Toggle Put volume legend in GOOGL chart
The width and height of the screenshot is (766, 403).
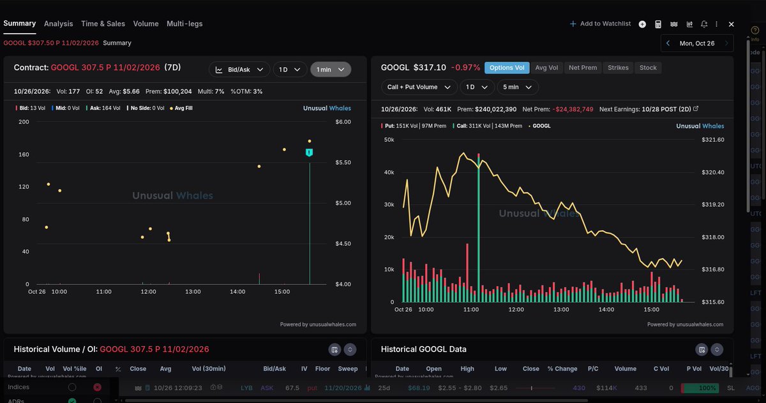tap(414, 126)
